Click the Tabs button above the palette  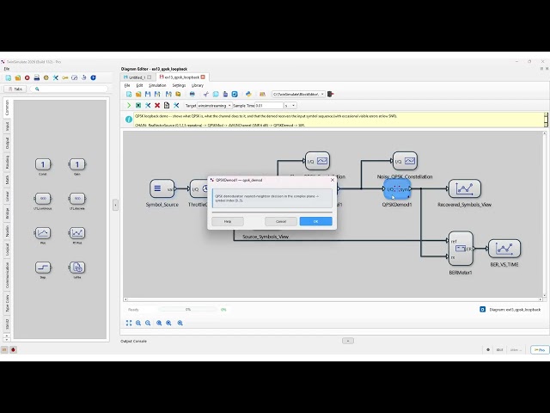pyautogui.click(x=15, y=89)
